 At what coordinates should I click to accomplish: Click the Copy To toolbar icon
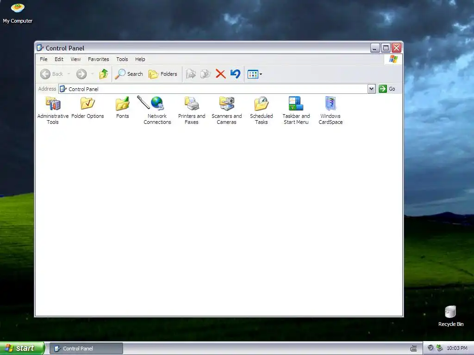coord(206,74)
